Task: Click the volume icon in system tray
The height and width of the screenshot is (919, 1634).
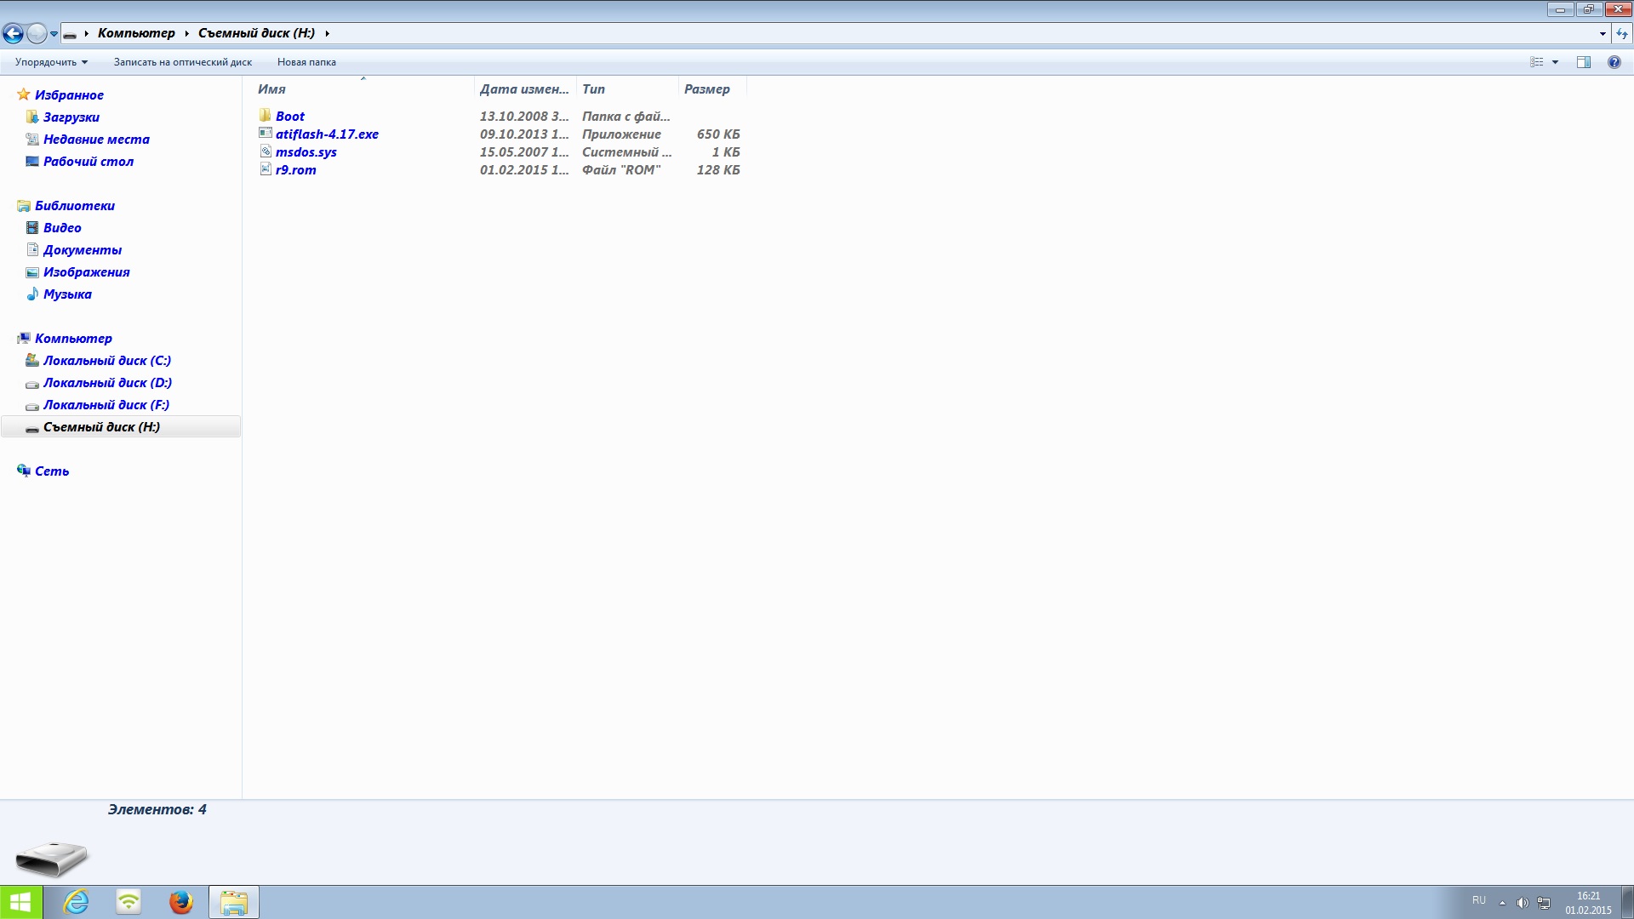Action: pyautogui.click(x=1522, y=903)
